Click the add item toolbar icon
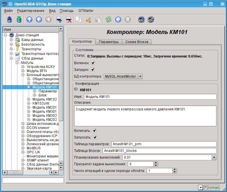Viewport: 227px width, 192px height. coord(59,19)
